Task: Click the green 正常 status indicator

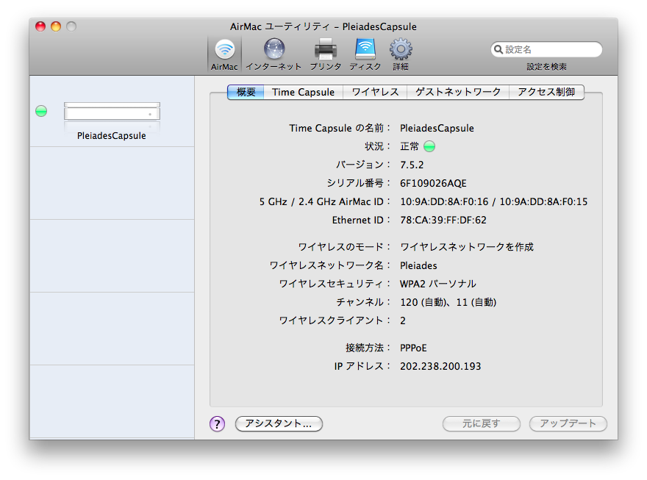Action: click(429, 146)
